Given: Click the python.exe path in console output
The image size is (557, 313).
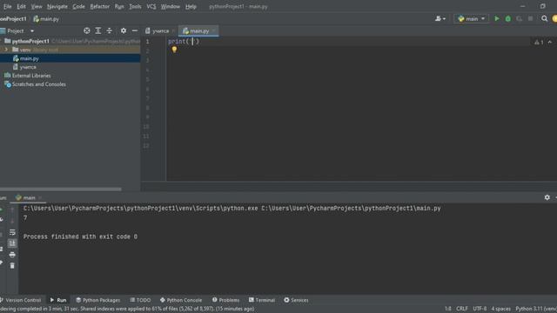Looking at the screenshot, I should click(x=141, y=209).
